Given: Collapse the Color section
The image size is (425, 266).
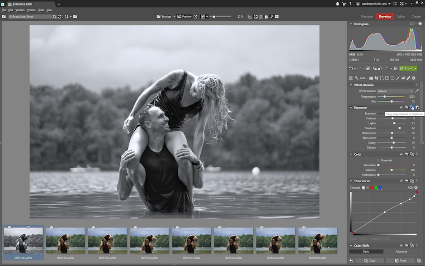Looking at the screenshot, I should (351, 154).
